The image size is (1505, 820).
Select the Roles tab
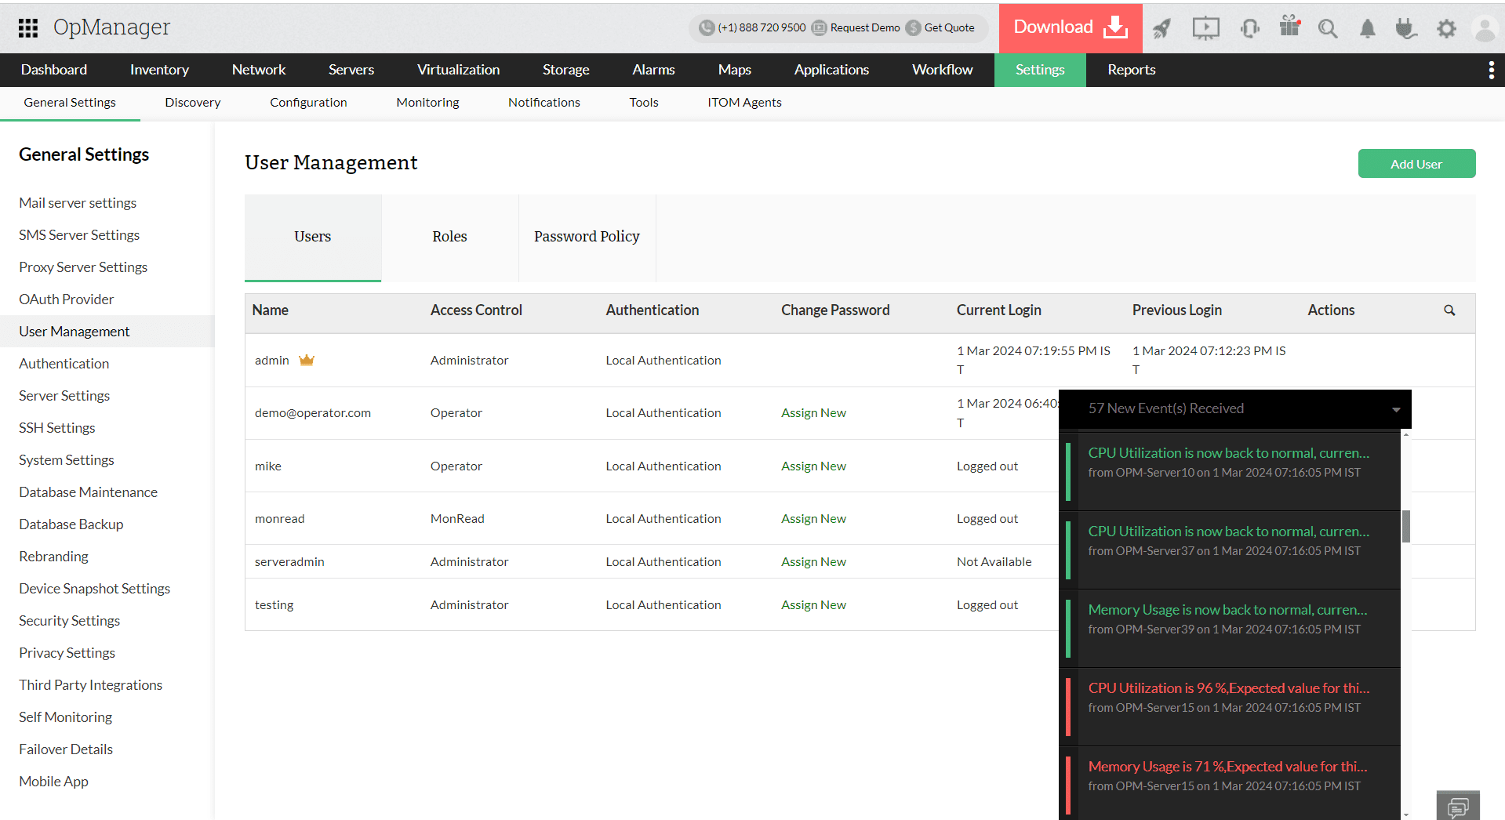coord(450,238)
